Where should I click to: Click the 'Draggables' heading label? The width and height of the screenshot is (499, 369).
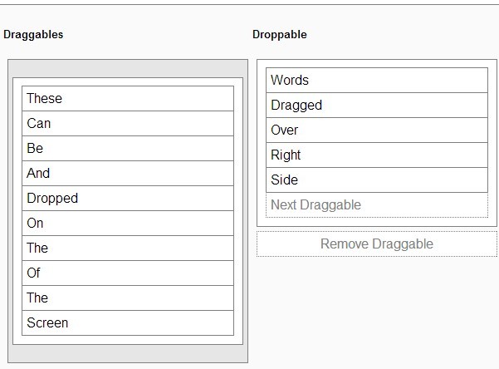pyautogui.click(x=33, y=35)
